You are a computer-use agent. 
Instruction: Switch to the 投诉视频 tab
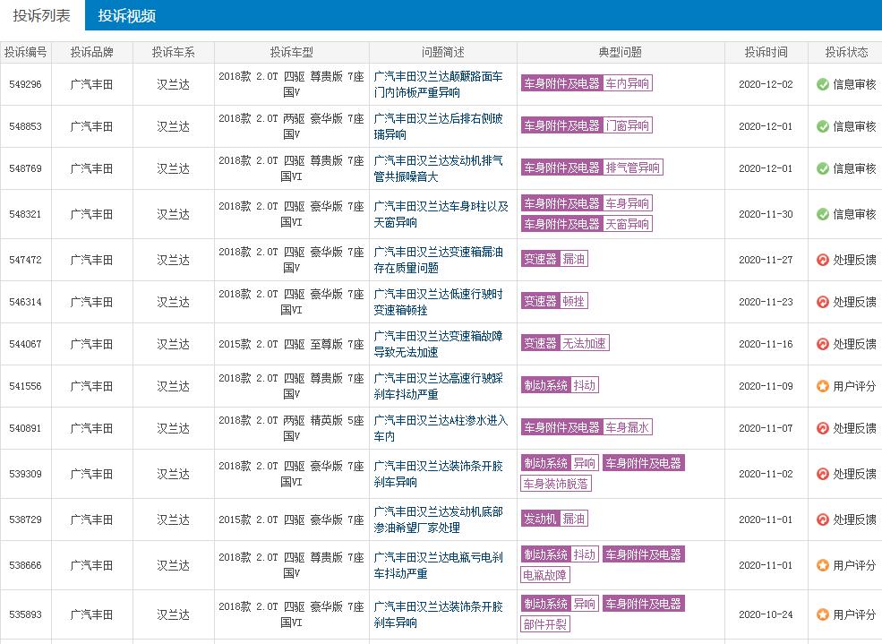pyautogui.click(x=126, y=15)
